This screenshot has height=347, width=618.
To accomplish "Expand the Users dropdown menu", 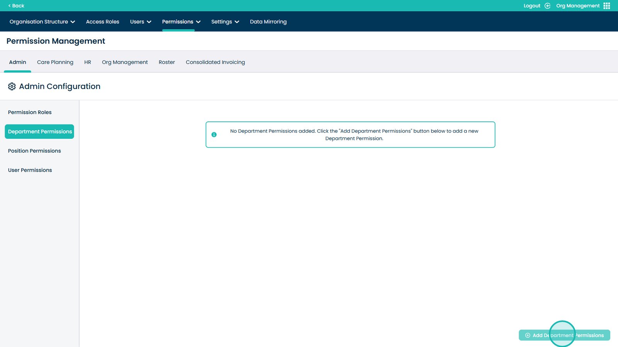I will point(140,22).
